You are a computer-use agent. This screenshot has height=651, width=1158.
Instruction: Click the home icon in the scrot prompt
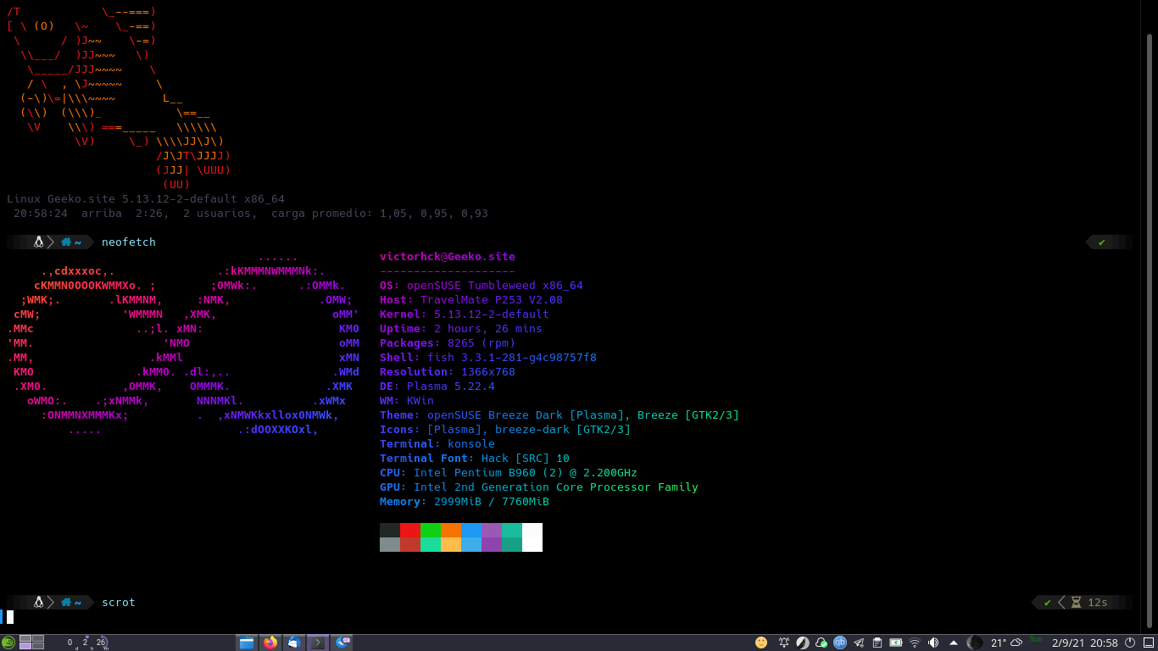(x=66, y=603)
